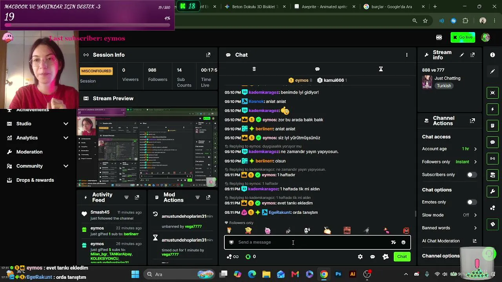This screenshot has height=282, width=502.
Task: Pop out the Session Info panel
Action: 208,55
